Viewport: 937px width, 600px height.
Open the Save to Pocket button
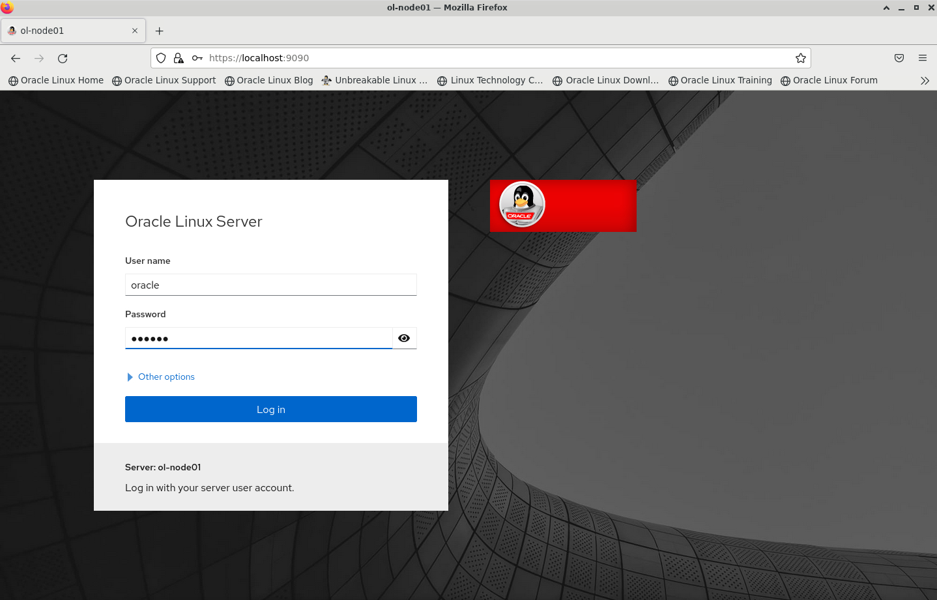tap(899, 58)
